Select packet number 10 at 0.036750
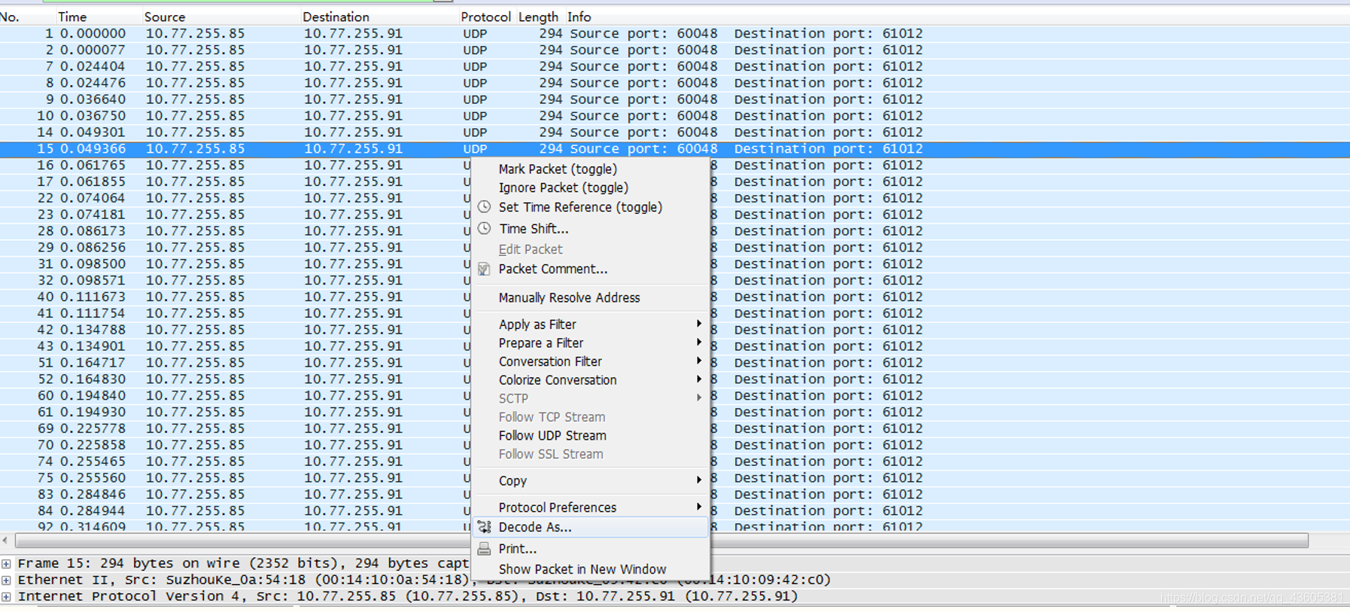 point(675,116)
